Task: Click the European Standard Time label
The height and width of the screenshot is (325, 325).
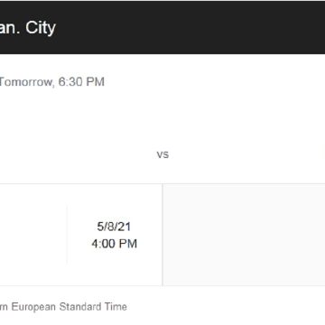Action: (63, 307)
